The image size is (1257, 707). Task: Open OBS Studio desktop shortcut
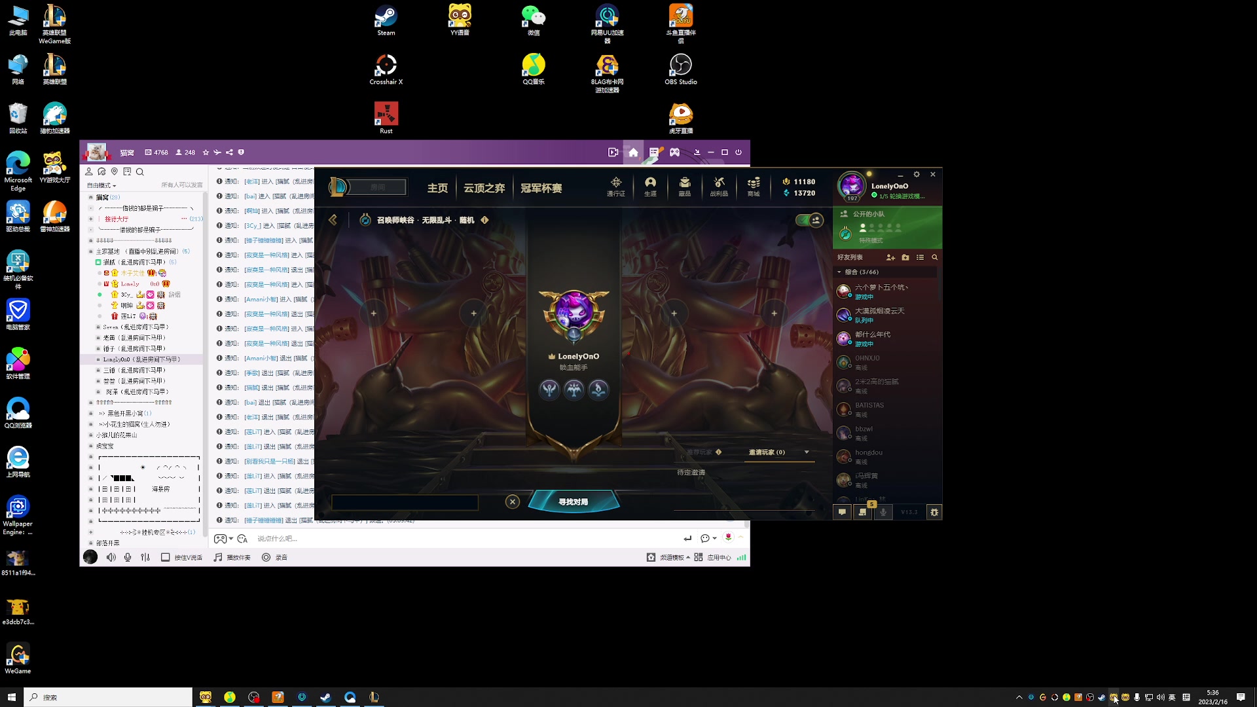coord(681,69)
